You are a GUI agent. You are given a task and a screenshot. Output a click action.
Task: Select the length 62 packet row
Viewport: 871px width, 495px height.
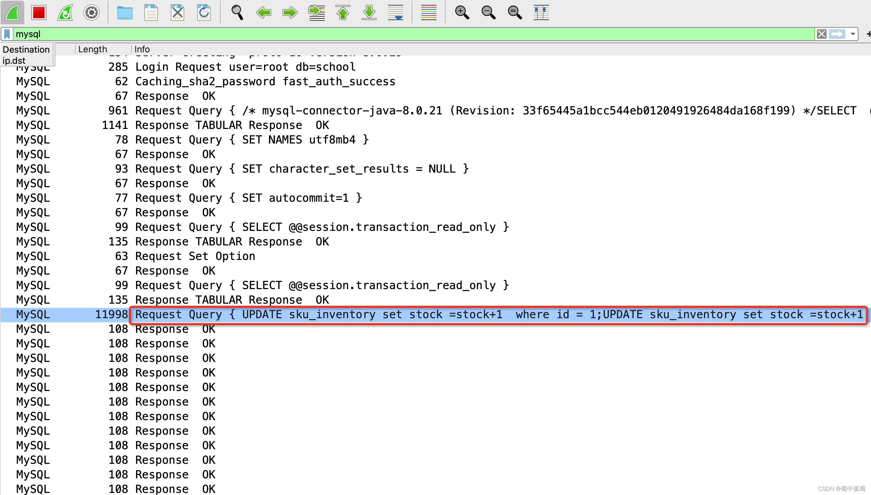[435, 81]
